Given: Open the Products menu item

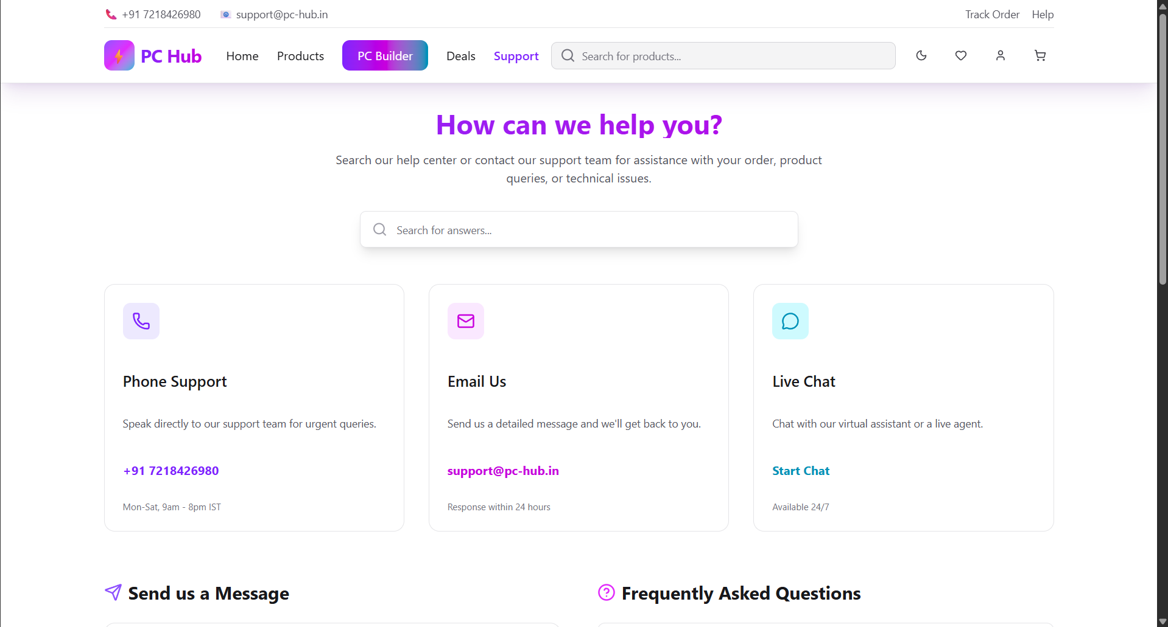Looking at the screenshot, I should 300,56.
